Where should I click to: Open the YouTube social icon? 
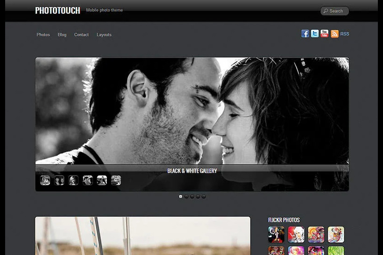click(x=325, y=34)
